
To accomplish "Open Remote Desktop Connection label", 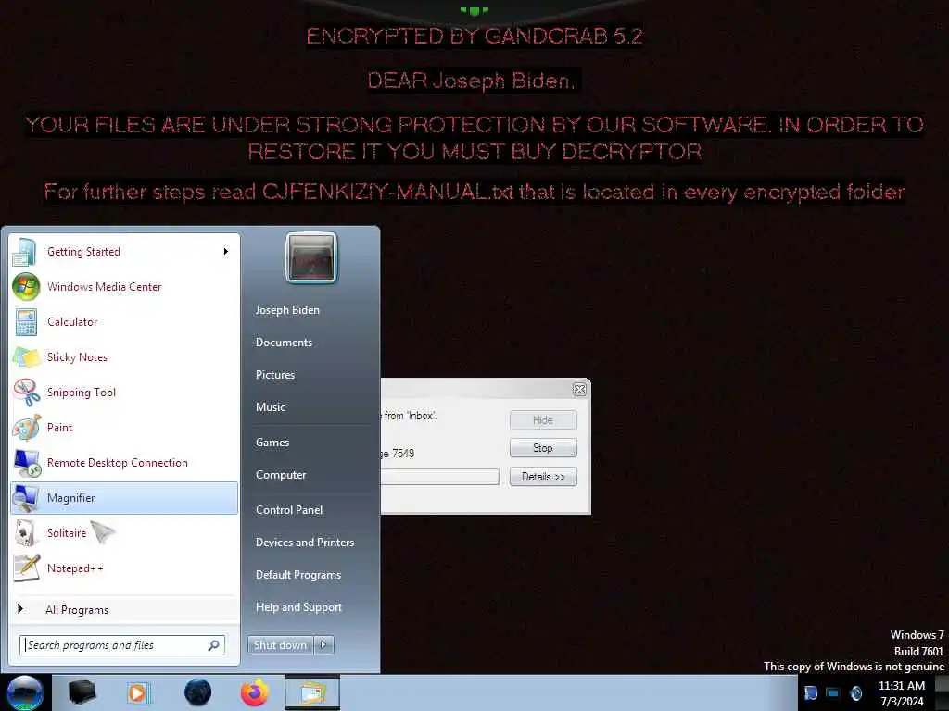I will (x=118, y=463).
